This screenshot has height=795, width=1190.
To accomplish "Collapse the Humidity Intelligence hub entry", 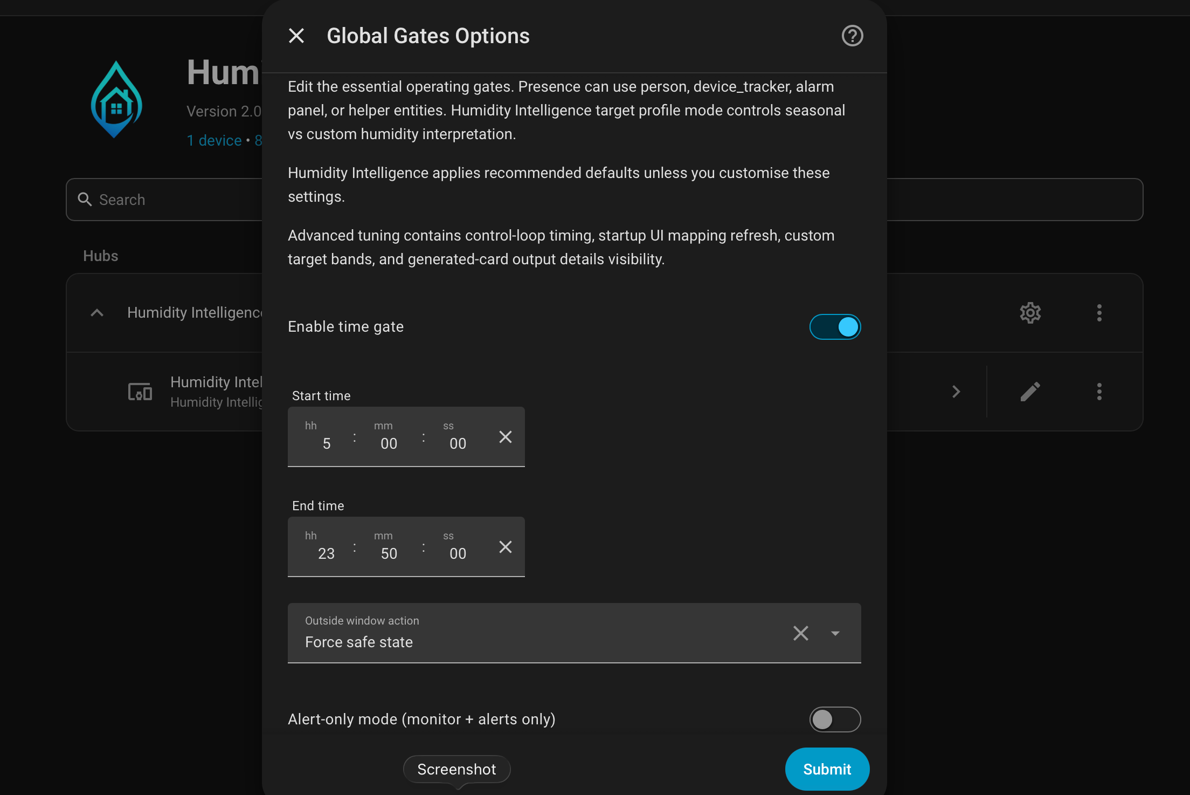I will 97,313.
